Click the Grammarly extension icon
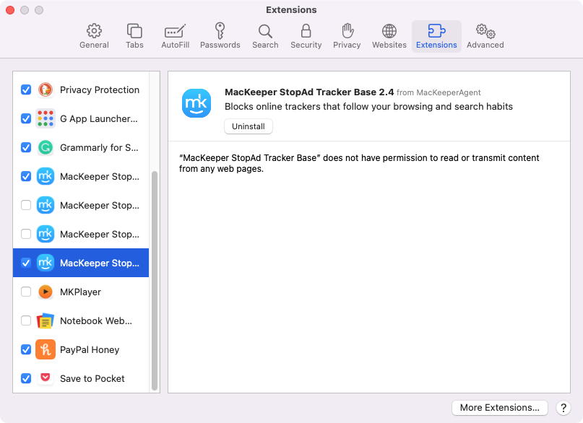The image size is (583, 423). 46,147
